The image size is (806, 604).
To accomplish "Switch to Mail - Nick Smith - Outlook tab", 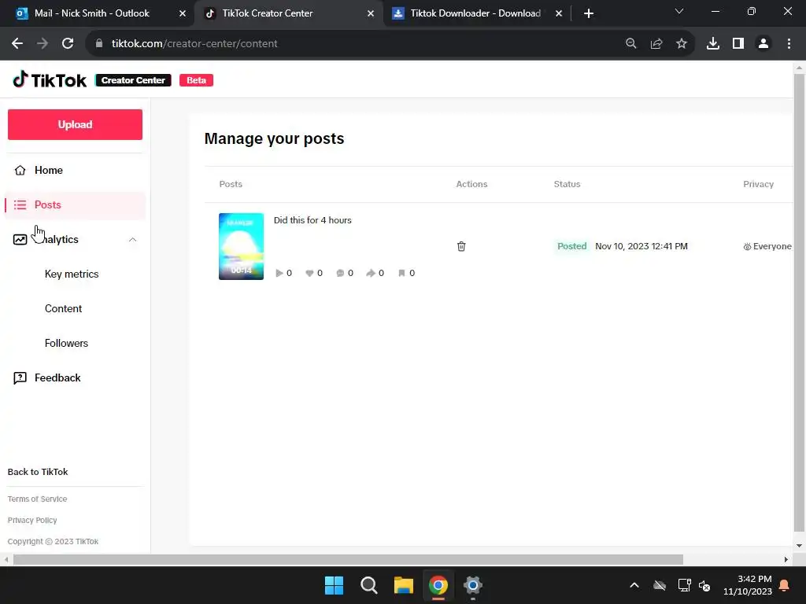I will tap(101, 13).
